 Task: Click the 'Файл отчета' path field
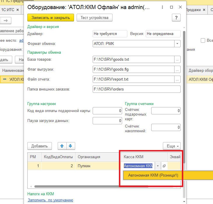(x=133, y=79)
